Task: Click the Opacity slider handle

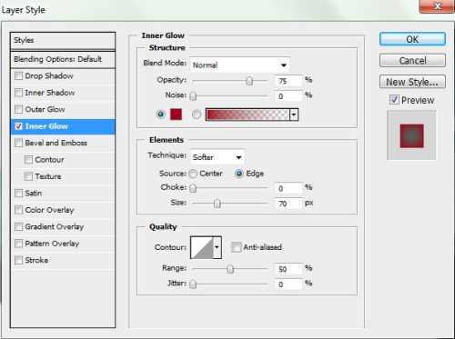Action: tap(249, 81)
